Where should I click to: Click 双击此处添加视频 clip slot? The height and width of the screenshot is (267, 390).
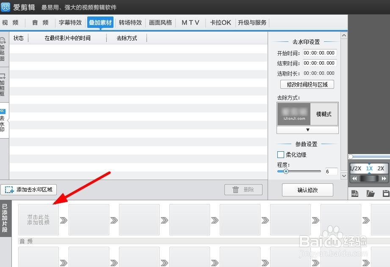[x=39, y=220]
